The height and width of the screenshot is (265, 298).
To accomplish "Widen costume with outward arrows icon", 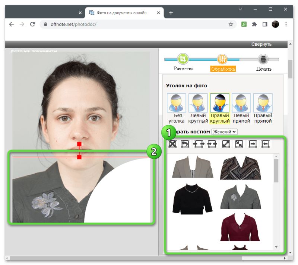I will click(x=199, y=143).
